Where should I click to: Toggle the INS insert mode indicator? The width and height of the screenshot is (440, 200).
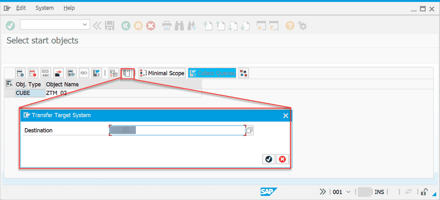tap(379, 192)
